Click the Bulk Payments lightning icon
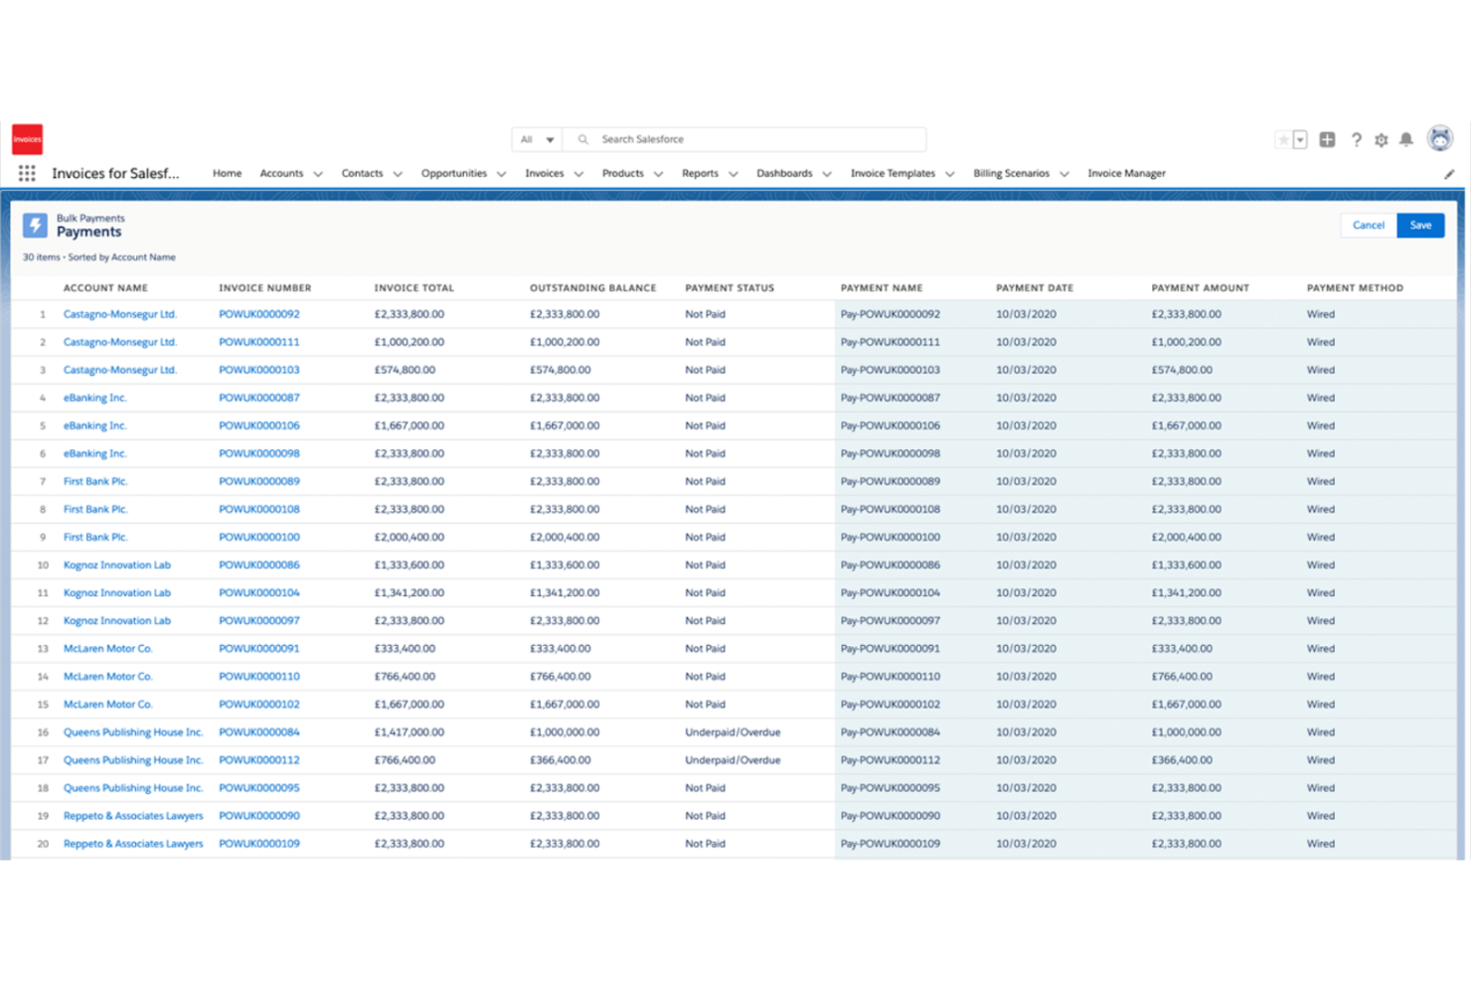Image resolution: width=1471 pixels, height=981 pixels. coord(36,226)
